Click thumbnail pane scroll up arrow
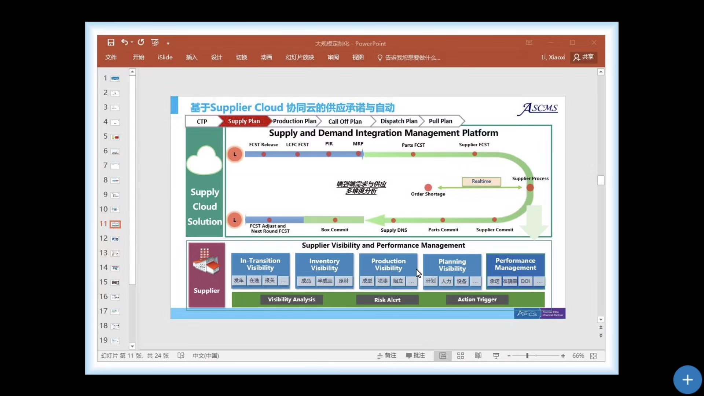The width and height of the screenshot is (704, 396). tap(132, 72)
